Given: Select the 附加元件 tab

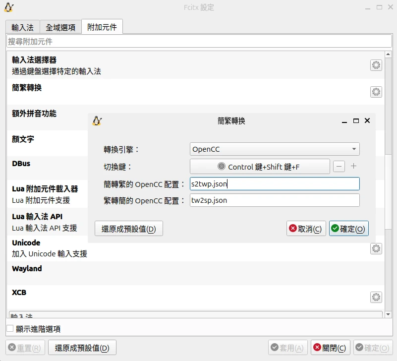Looking at the screenshot, I should [102, 27].
